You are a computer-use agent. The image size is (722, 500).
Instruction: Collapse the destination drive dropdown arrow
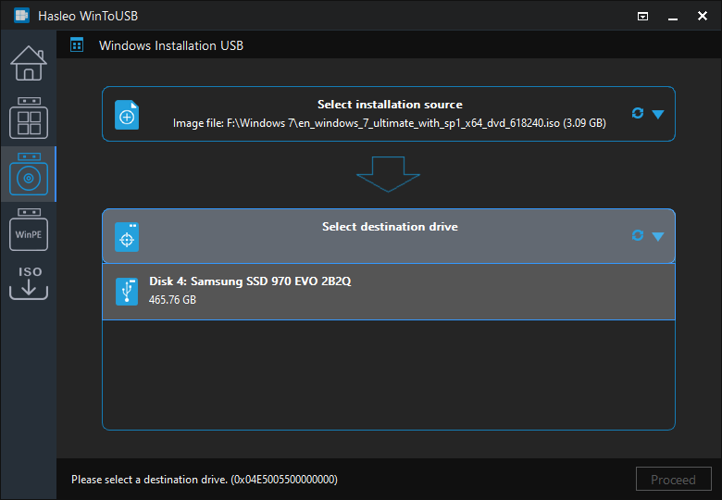(658, 237)
